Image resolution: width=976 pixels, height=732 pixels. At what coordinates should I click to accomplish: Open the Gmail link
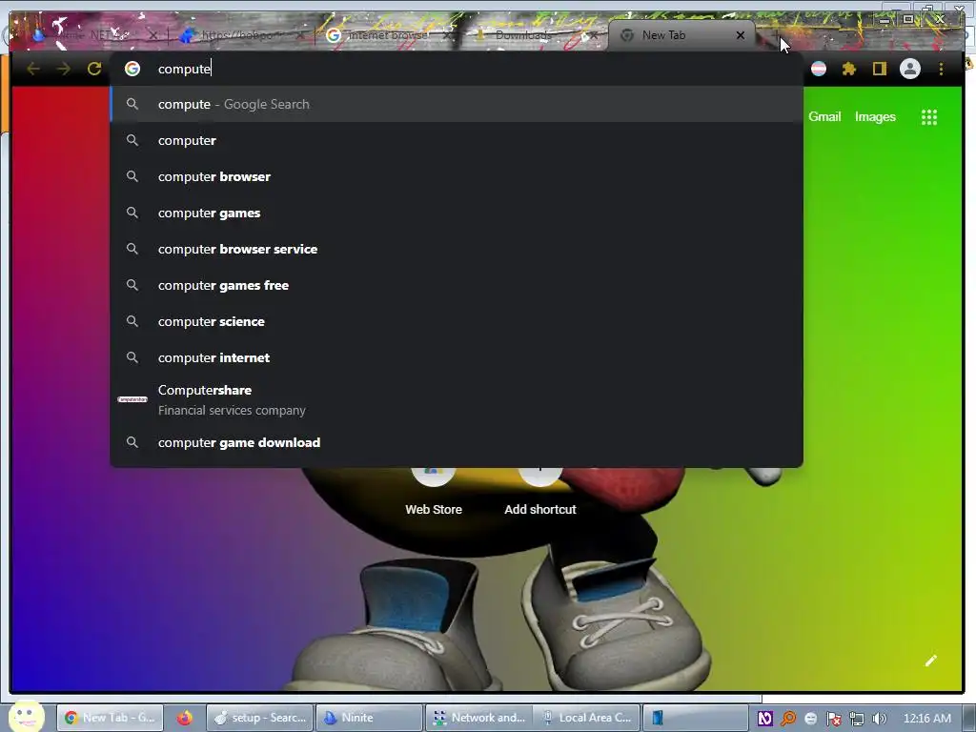[x=824, y=117]
